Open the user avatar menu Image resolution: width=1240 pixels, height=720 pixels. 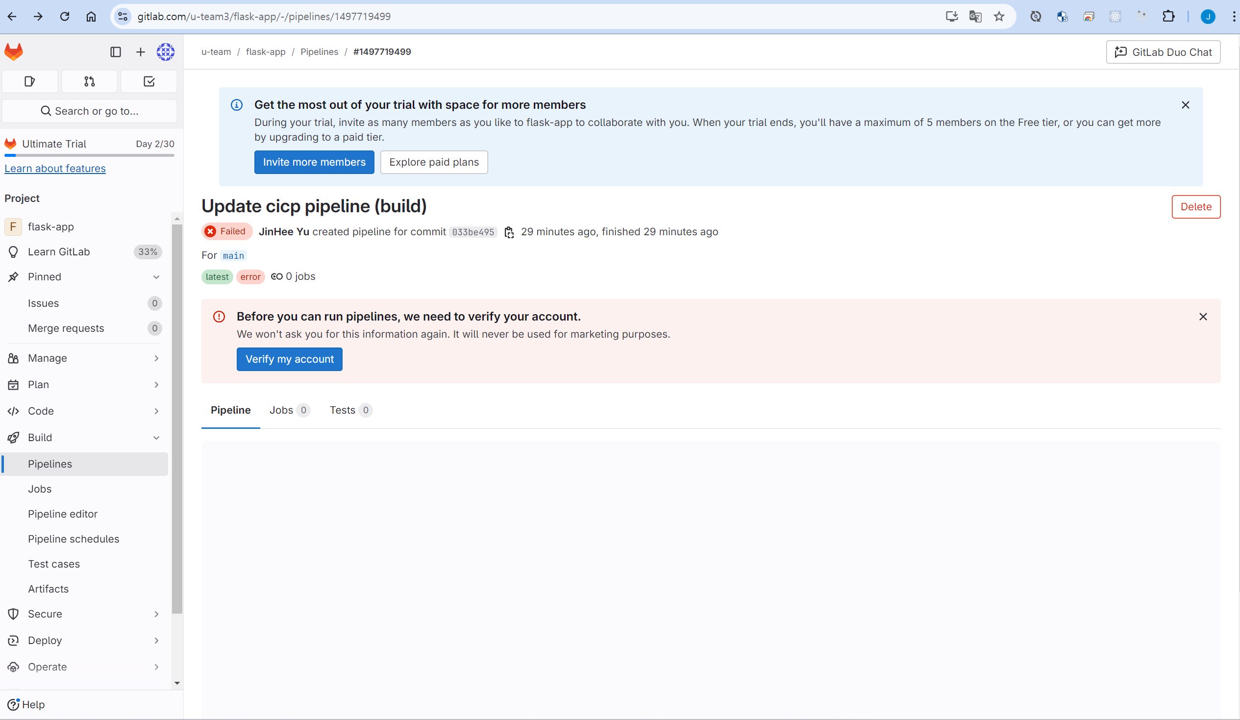point(166,51)
